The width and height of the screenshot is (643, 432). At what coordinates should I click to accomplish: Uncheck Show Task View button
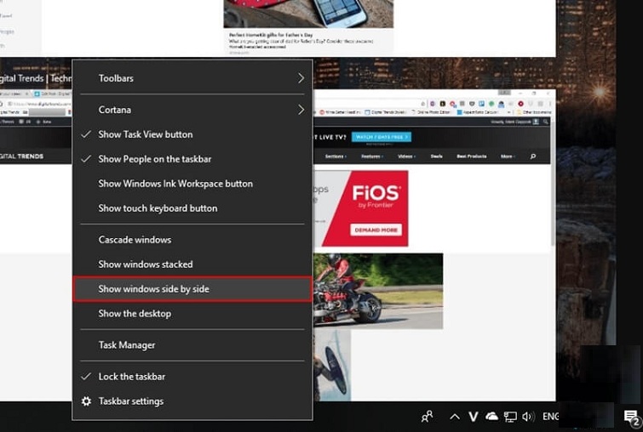point(145,134)
